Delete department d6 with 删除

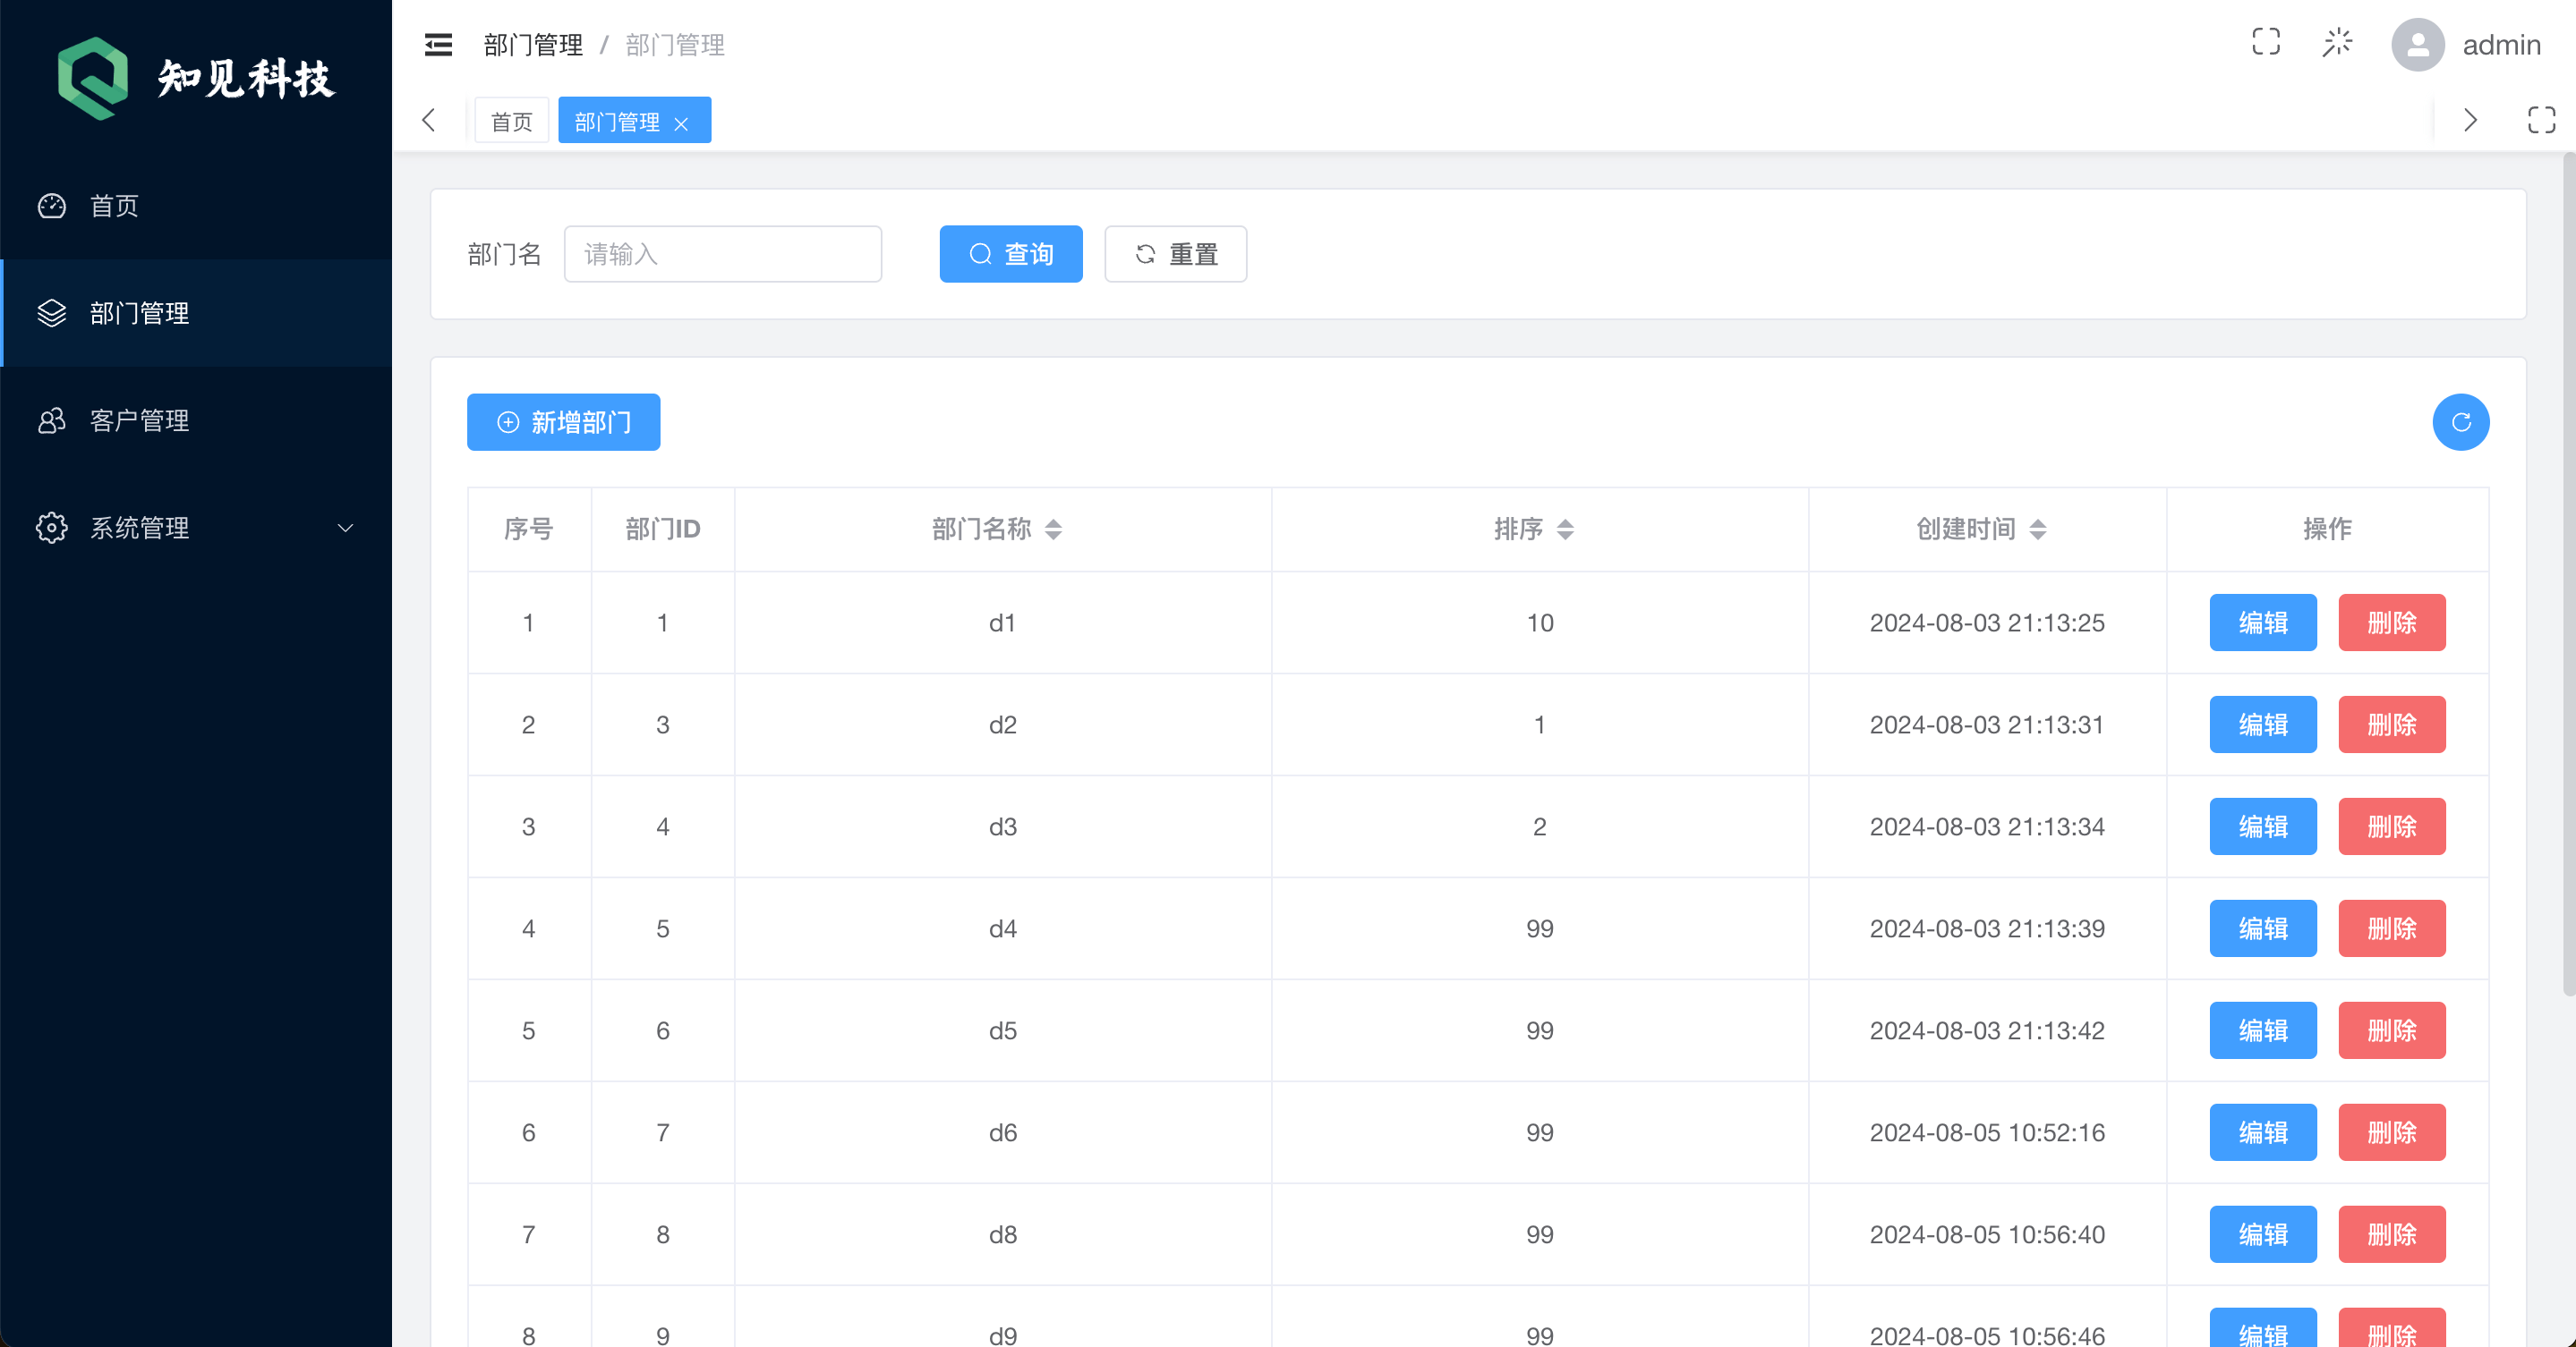tap(2391, 1132)
